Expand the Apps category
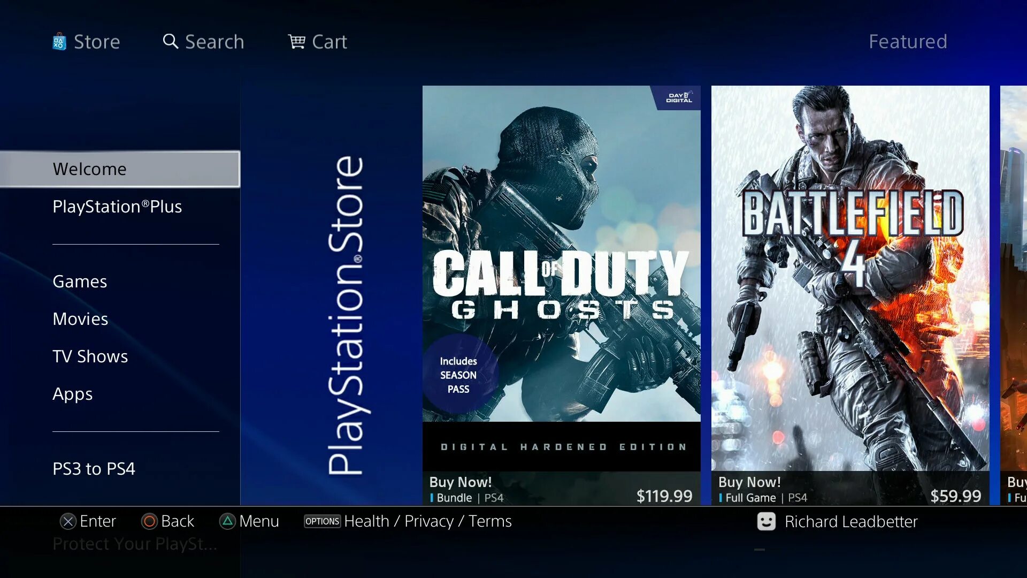The width and height of the screenshot is (1027, 578). point(72,393)
